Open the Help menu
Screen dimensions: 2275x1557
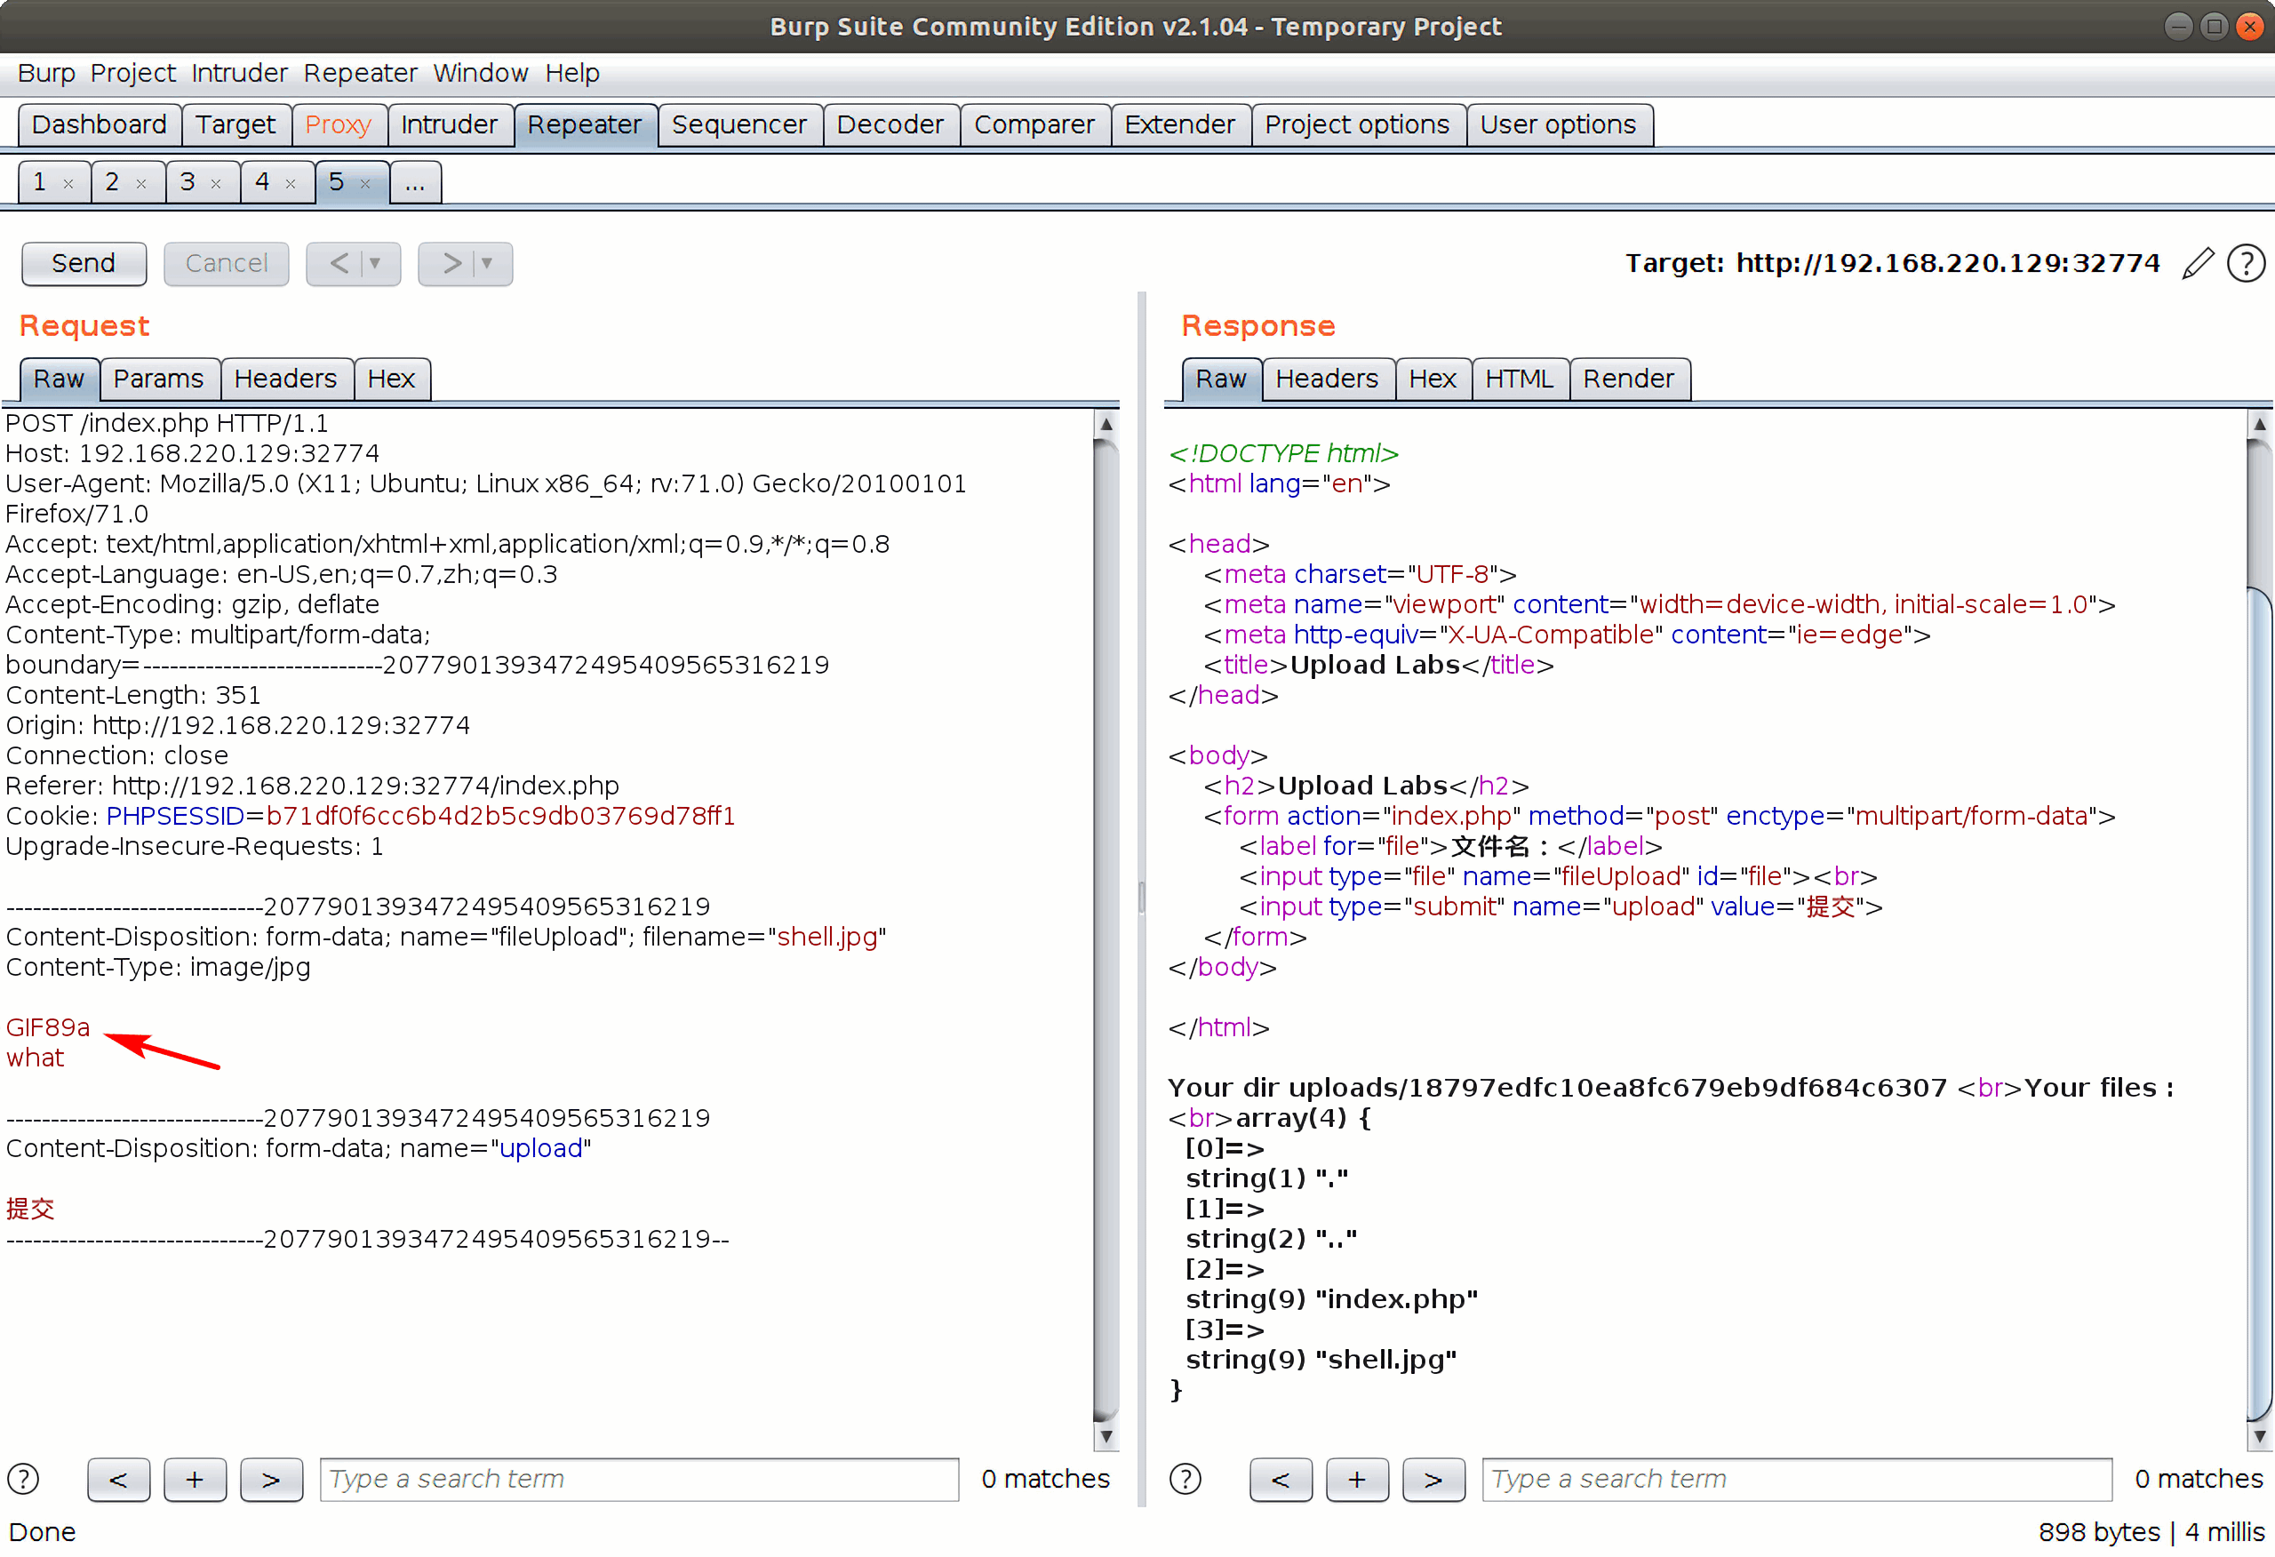572,74
